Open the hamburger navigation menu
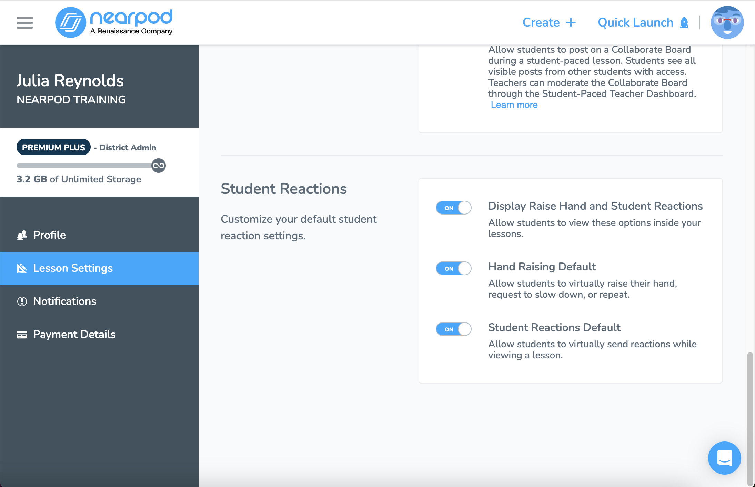This screenshot has height=487, width=755. 25,23
